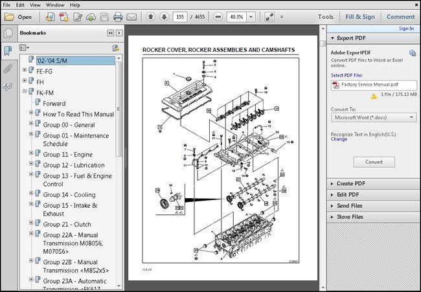Screen dimensions: 421x292
Task: Open the Page Thumbnails panel icon
Action: 8,33
